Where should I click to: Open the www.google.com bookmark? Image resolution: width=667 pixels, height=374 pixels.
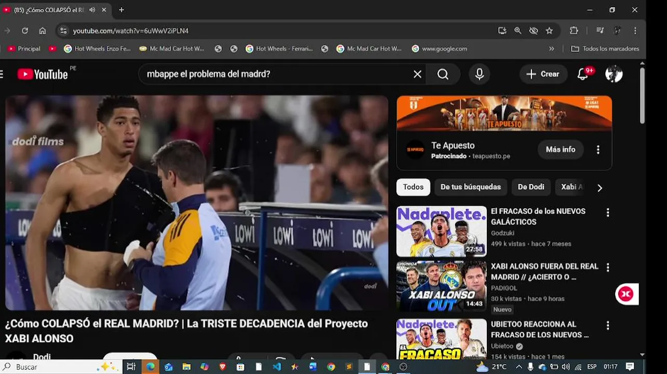tap(439, 49)
